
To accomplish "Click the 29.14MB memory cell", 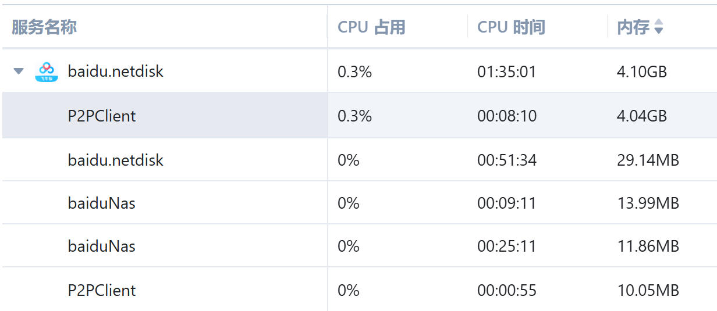I will (x=648, y=160).
